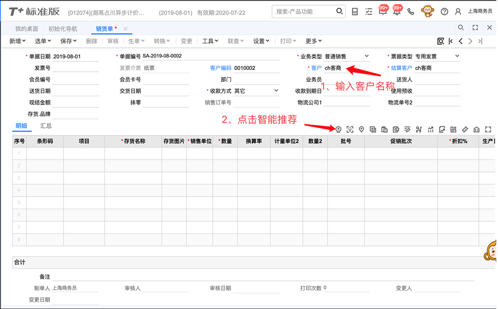Click the monkey mascot icon in header
Screen dimensions: 498x309
tap(427, 11)
